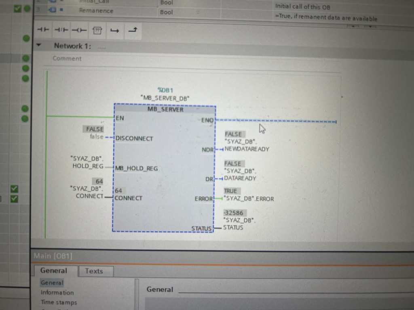
Task: Click the close branch icon
Action: tap(133, 30)
